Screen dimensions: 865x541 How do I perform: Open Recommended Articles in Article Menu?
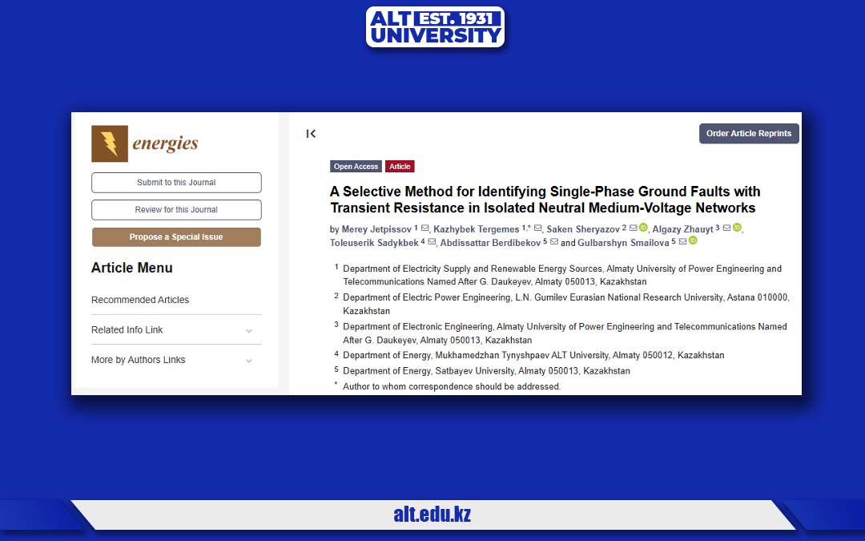click(140, 300)
